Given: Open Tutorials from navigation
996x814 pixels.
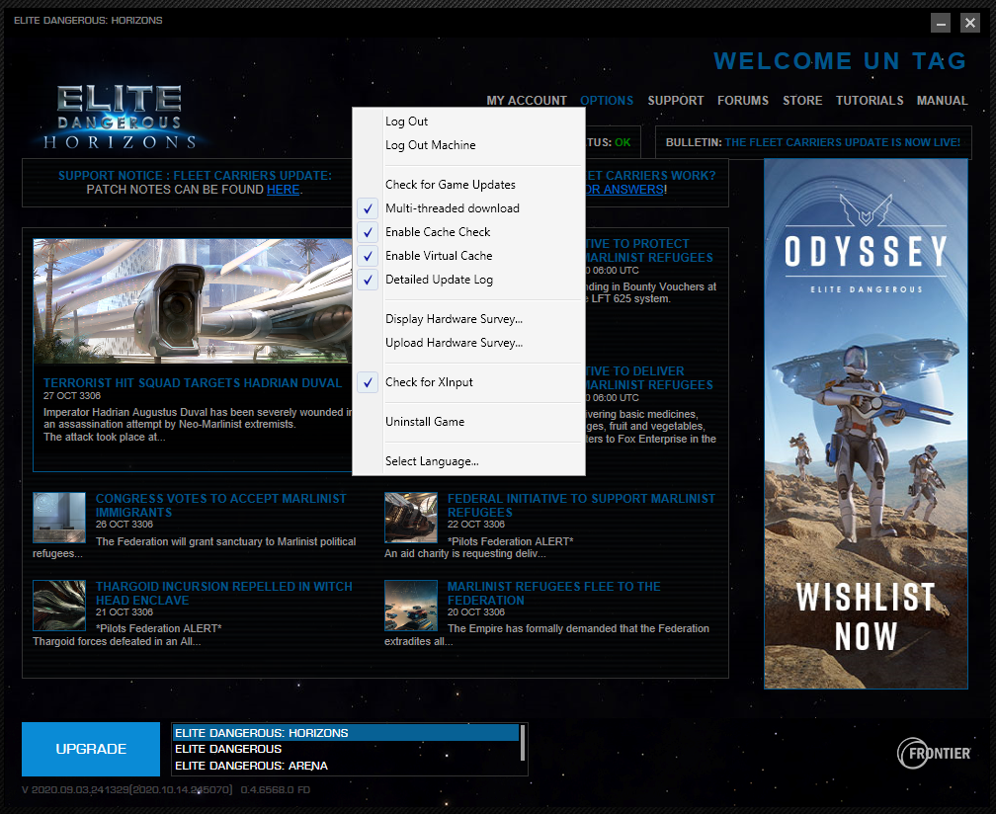Looking at the screenshot, I should [x=870, y=101].
